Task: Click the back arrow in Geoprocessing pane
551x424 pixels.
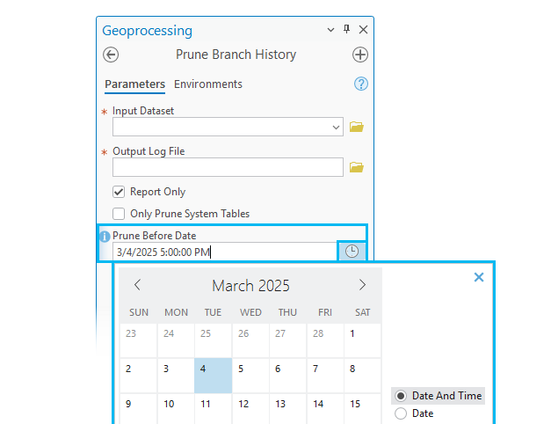Action: (x=111, y=55)
